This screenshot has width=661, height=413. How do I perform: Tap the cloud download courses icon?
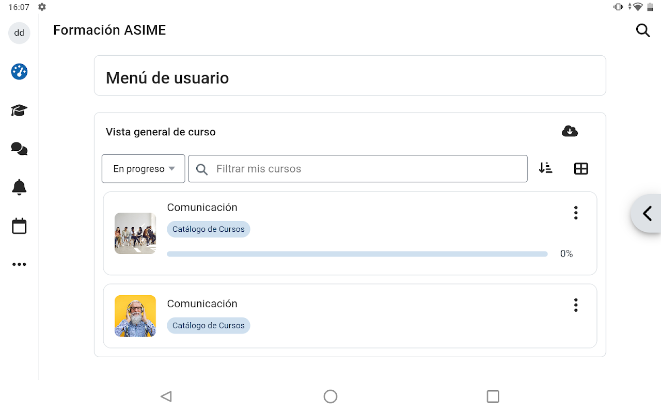[x=570, y=131]
